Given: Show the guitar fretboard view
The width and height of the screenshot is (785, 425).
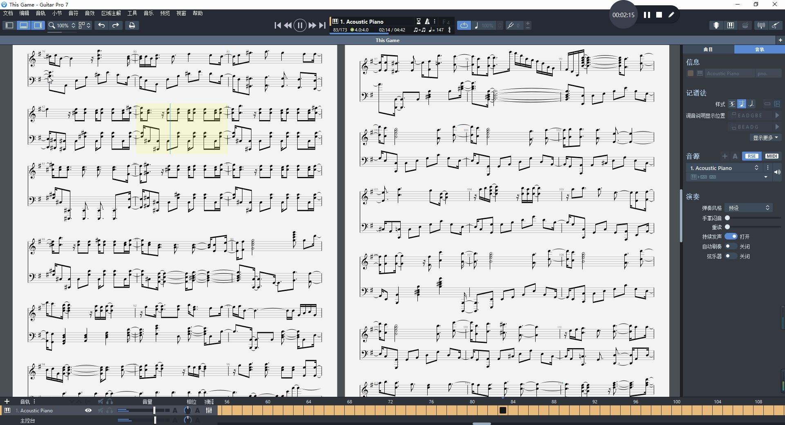Looking at the screenshot, I should (x=716, y=25).
